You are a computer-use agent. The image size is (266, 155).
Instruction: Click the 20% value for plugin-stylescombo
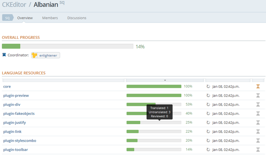(x=189, y=140)
